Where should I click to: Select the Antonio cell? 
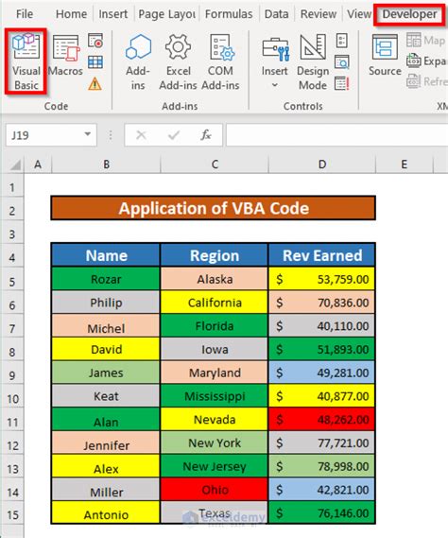106,512
